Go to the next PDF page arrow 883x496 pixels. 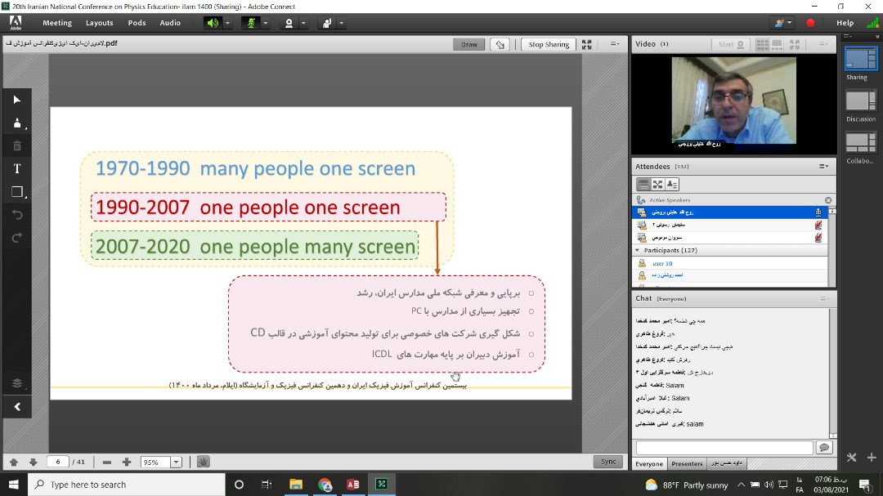(x=33, y=462)
